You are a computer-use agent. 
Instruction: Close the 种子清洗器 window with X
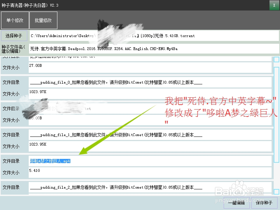tap(274, 5)
